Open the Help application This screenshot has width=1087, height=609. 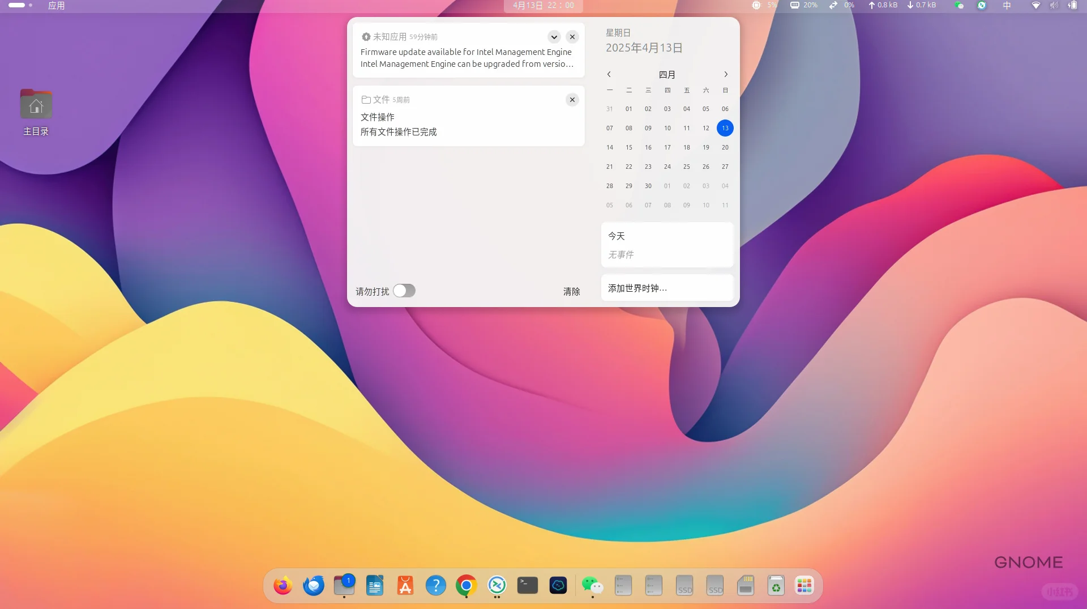[435, 585]
